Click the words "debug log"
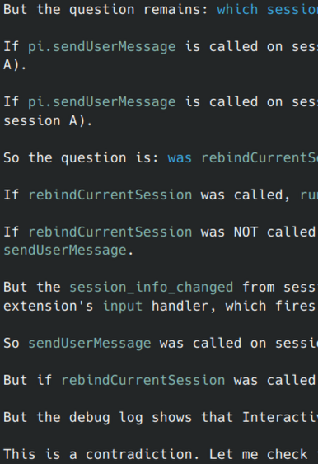The height and width of the screenshot is (464, 318). coord(106,418)
